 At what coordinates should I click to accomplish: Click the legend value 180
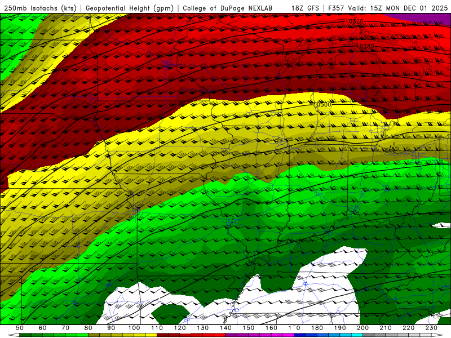[317, 328]
